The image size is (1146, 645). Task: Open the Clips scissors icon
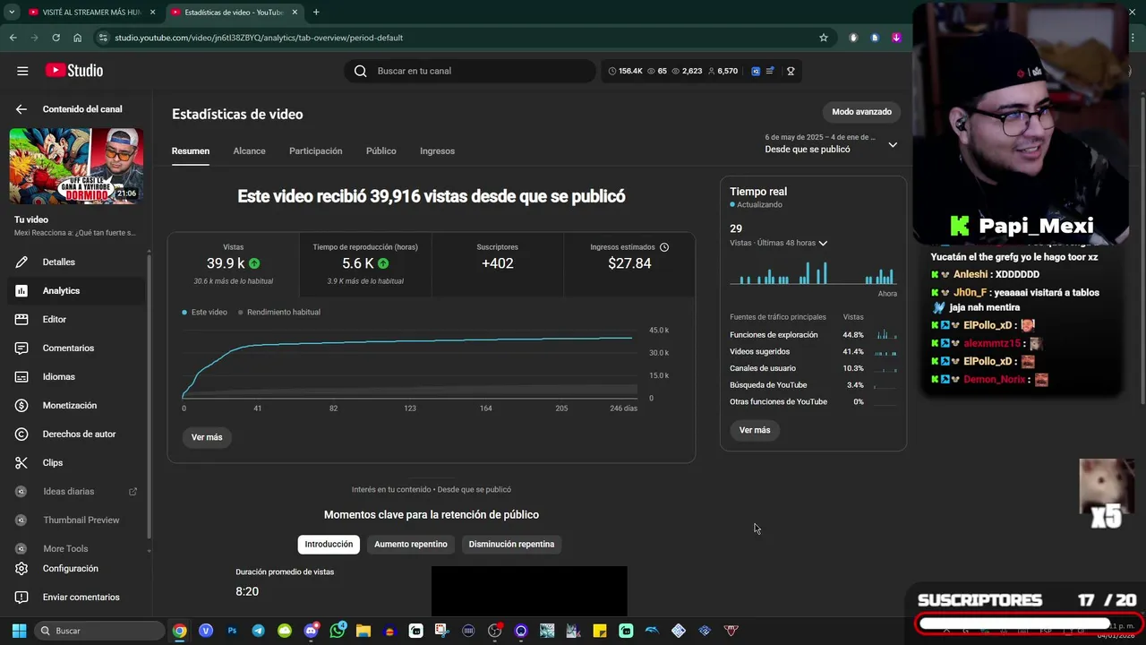pos(21,462)
